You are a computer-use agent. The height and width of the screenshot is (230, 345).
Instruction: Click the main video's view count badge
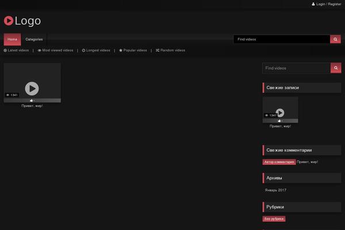[12, 95]
